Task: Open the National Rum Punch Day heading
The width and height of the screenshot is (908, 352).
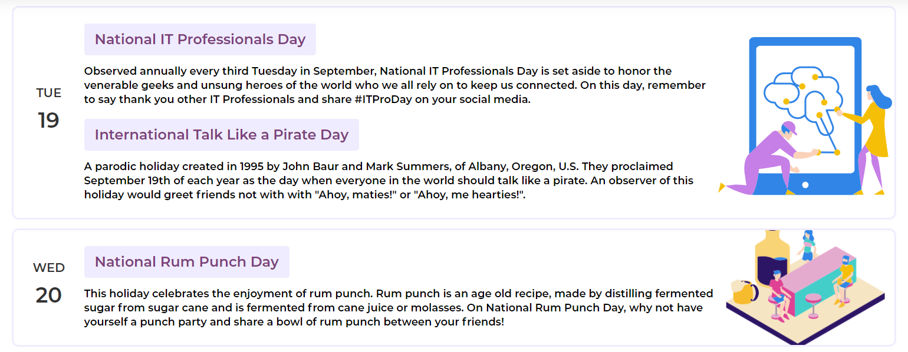Action: (186, 262)
